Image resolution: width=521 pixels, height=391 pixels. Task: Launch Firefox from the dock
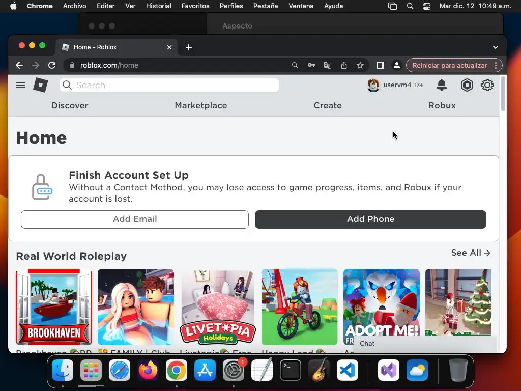pos(148,370)
